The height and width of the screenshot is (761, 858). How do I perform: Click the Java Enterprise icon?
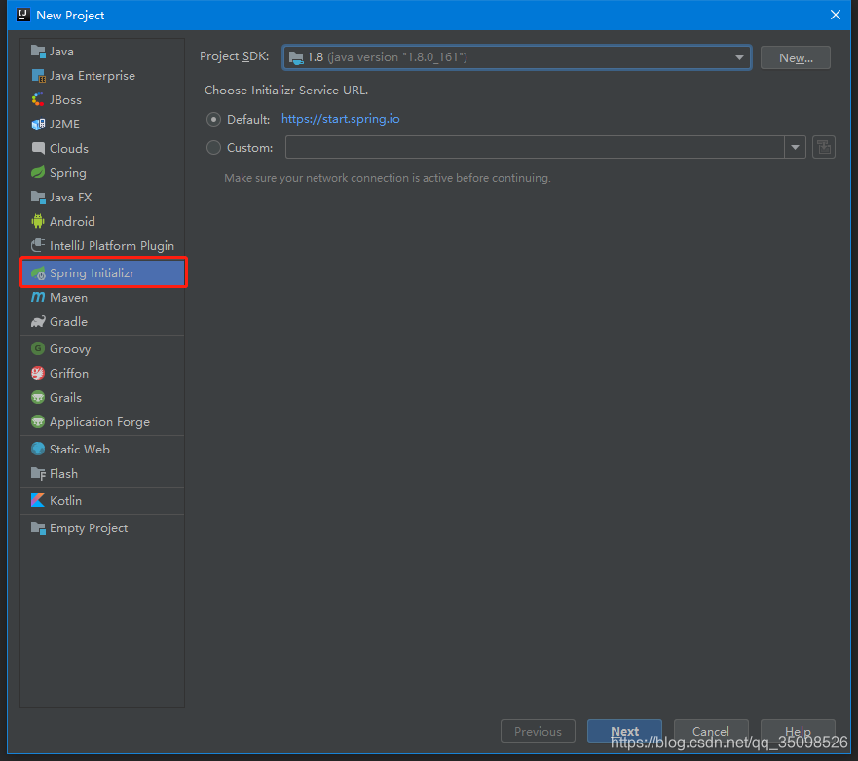(x=38, y=76)
